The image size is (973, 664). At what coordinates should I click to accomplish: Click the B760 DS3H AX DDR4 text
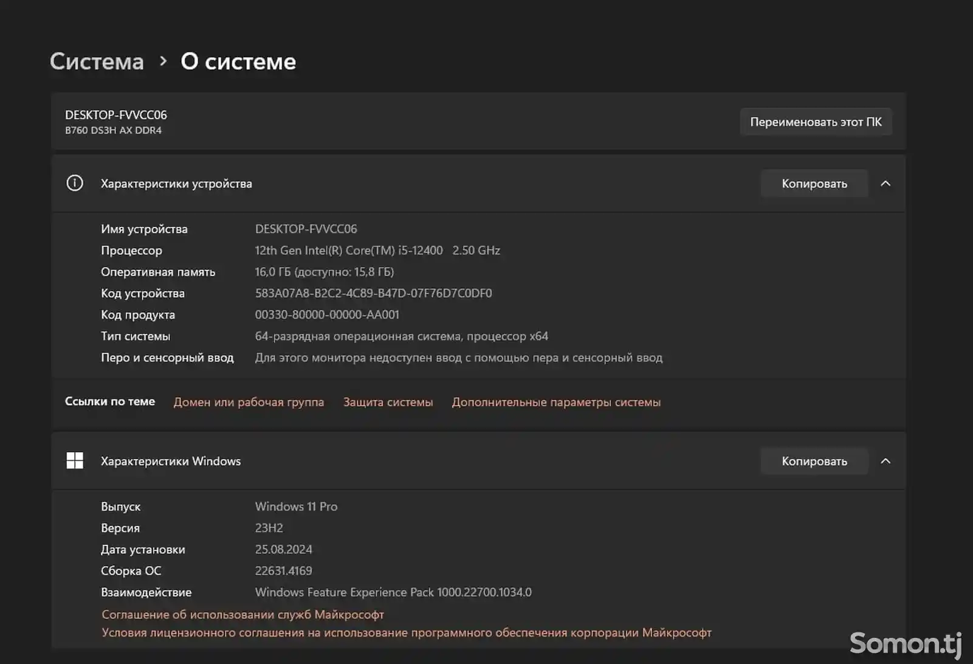click(114, 130)
